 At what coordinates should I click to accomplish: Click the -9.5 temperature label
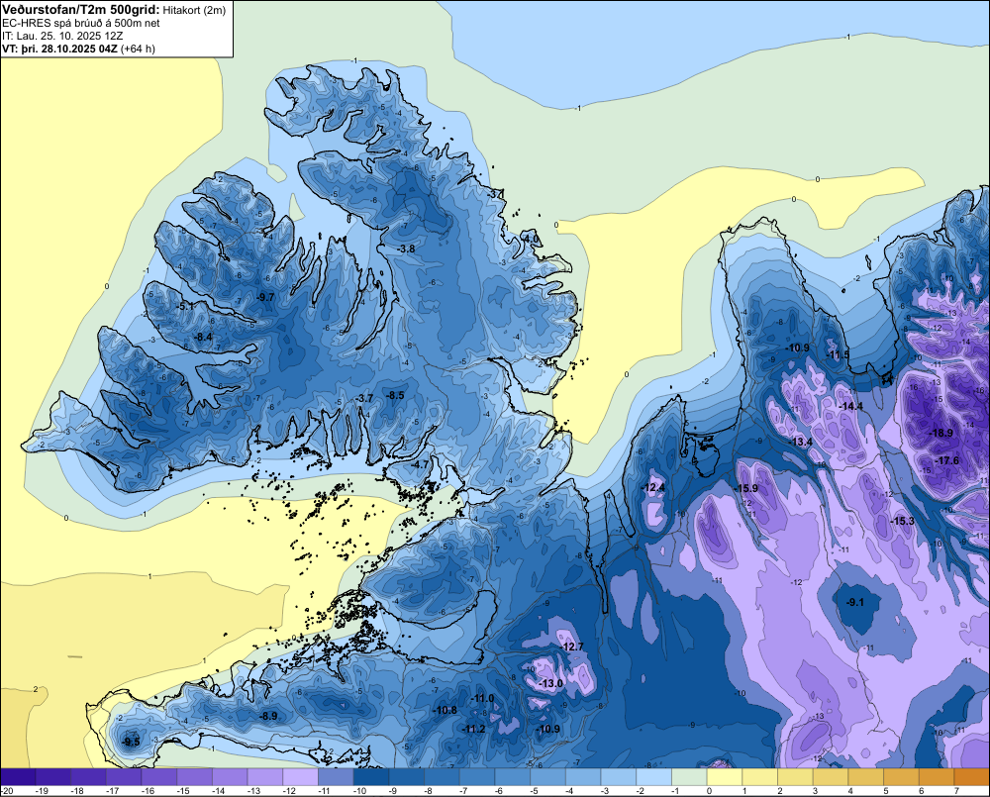tap(132, 742)
